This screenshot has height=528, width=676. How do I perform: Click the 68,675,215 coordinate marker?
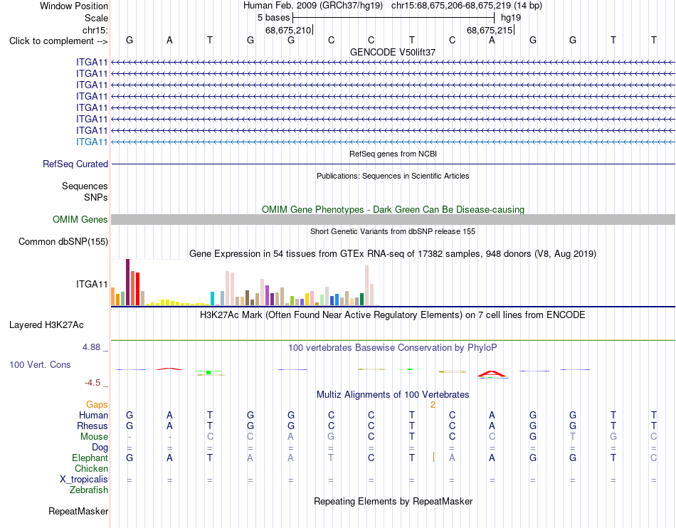(490, 30)
